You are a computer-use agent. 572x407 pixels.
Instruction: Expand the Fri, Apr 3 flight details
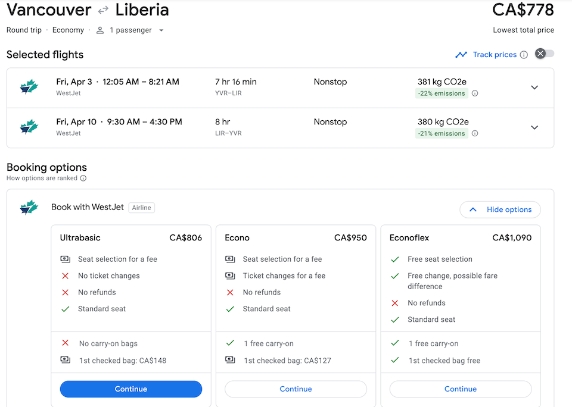[x=534, y=87]
